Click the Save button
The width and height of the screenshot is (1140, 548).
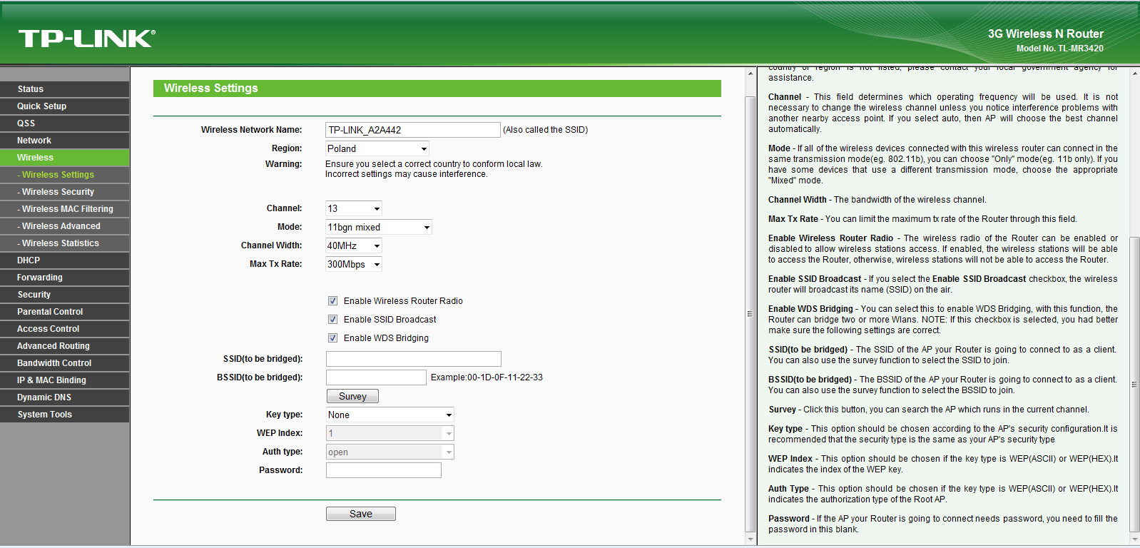[x=361, y=514]
